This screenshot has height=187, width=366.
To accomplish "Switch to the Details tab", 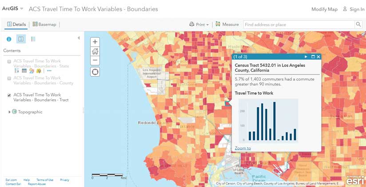I will click(16, 24).
